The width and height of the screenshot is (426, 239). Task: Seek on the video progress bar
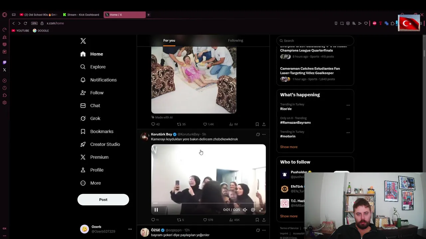point(208,203)
